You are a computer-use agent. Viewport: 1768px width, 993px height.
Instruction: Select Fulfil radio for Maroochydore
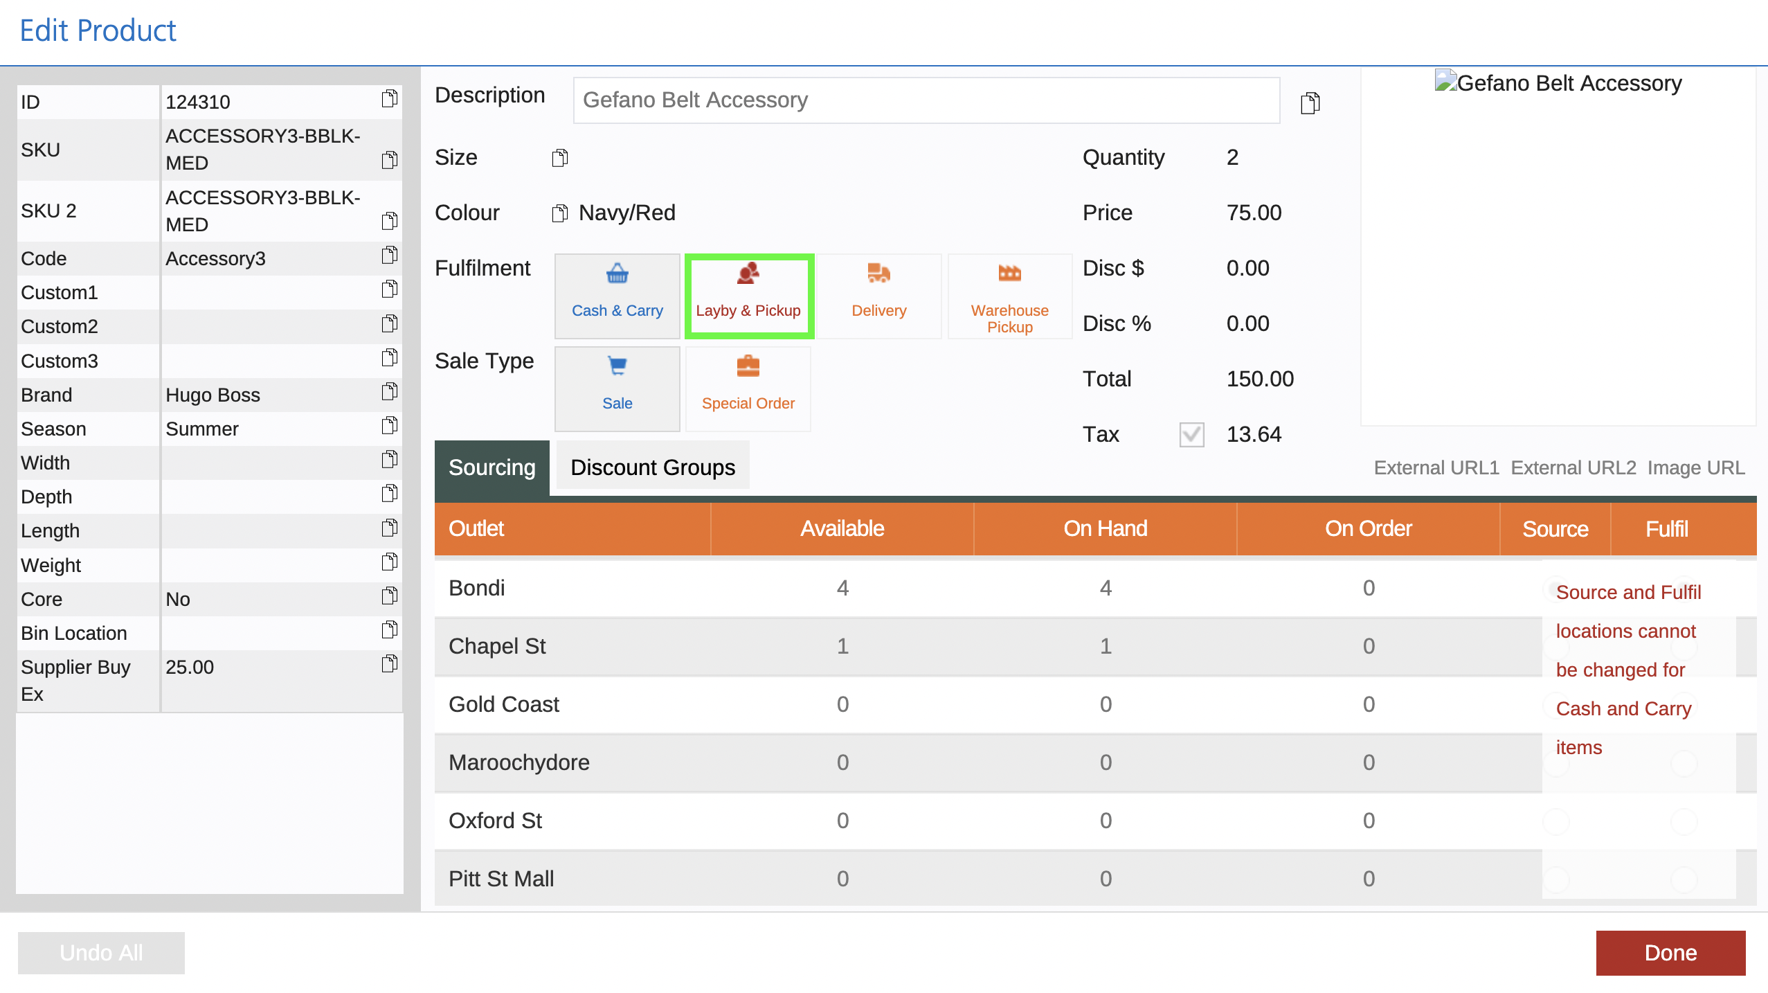pyautogui.click(x=1684, y=763)
